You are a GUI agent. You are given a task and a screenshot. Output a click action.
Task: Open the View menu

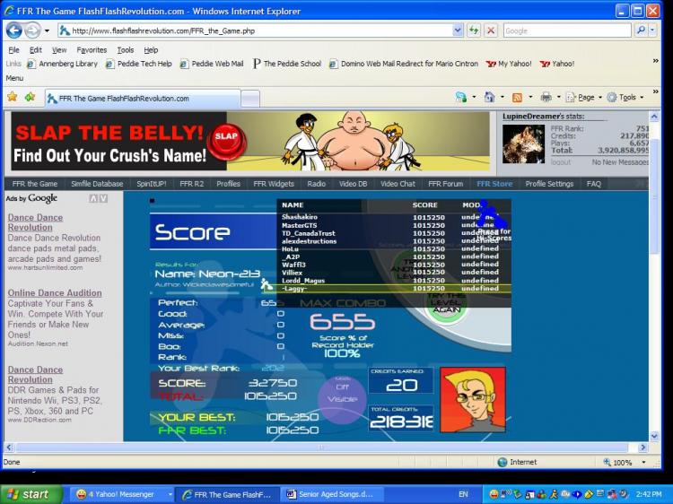tap(59, 49)
